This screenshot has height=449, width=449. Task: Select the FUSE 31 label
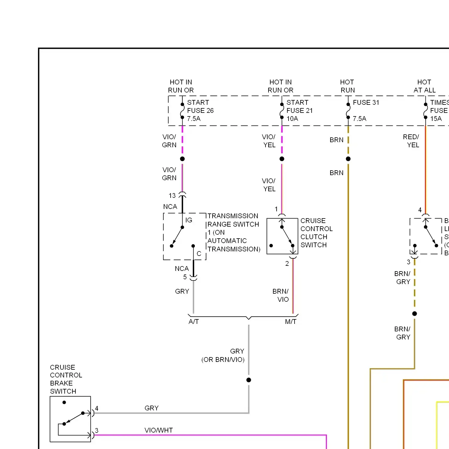pyautogui.click(x=366, y=102)
